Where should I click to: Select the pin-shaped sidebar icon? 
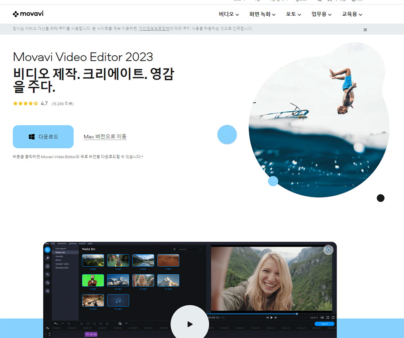click(47, 258)
